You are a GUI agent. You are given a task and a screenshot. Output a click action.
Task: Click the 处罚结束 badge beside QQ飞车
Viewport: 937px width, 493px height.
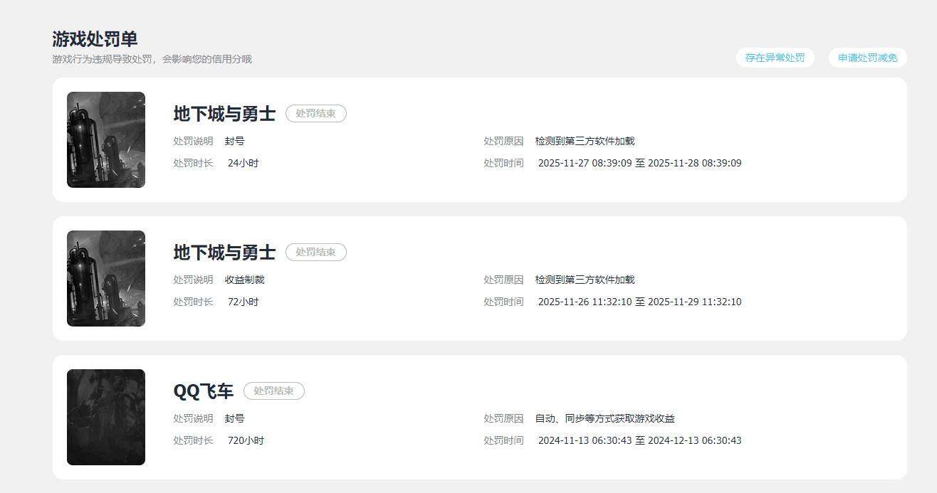pos(273,391)
